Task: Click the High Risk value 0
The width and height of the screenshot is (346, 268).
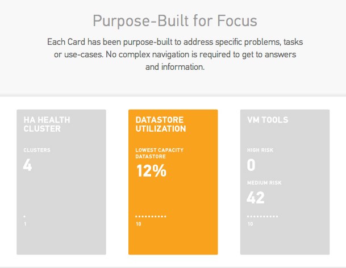Action: (251, 165)
